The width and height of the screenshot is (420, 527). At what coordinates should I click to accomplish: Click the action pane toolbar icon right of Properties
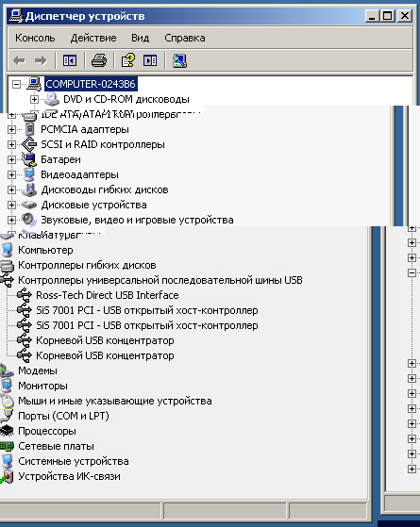pyautogui.click(x=150, y=61)
